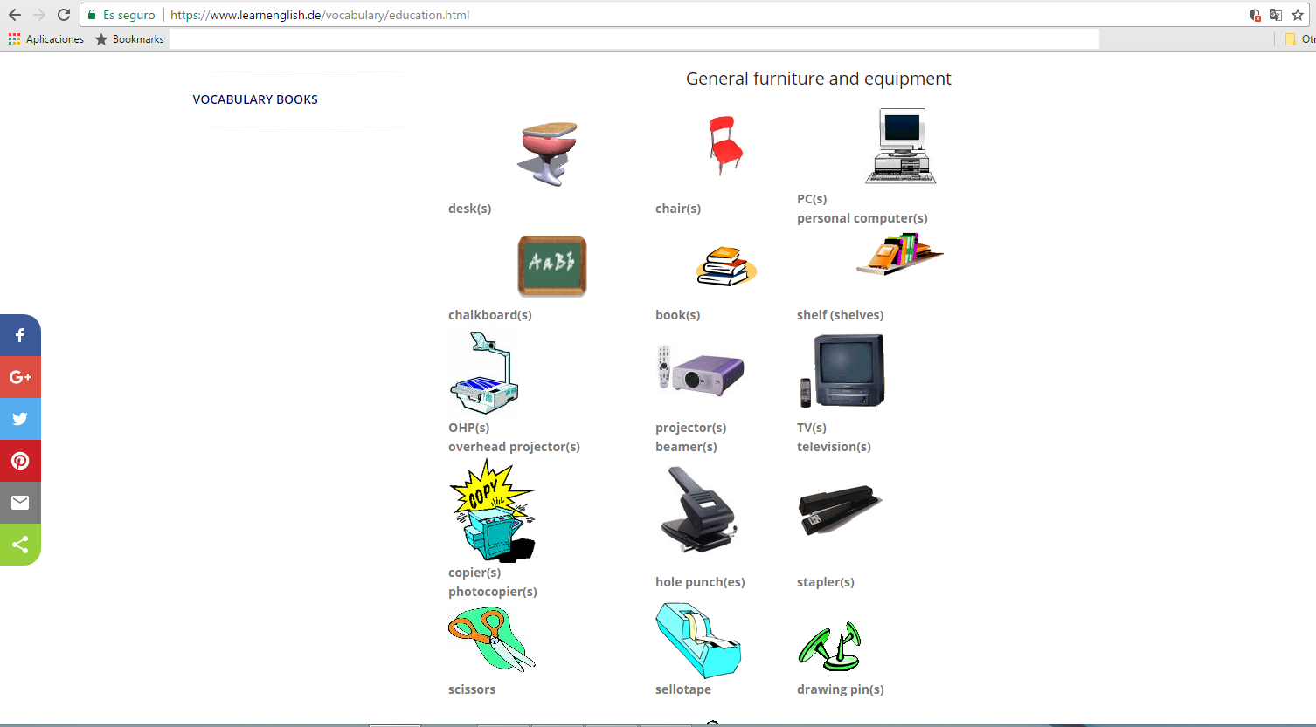Click the green secure padlock icon
The image size is (1316, 727).
click(x=92, y=15)
